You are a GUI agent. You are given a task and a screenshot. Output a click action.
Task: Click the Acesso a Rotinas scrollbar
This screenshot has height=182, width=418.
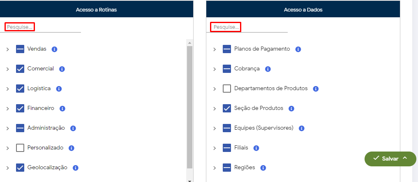(x=189, y=107)
